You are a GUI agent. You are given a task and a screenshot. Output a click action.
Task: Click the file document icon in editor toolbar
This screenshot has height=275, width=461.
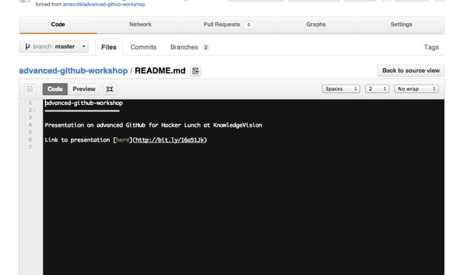click(29, 89)
